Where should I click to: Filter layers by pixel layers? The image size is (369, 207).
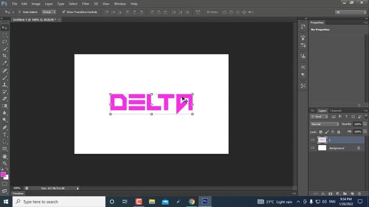pyautogui.click(x=333, y=117)
